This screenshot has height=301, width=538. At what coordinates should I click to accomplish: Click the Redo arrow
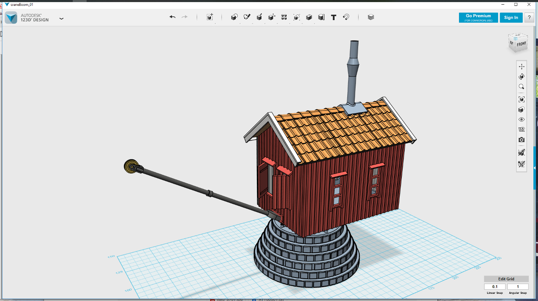pyautogui.click(x=185, y=17)
